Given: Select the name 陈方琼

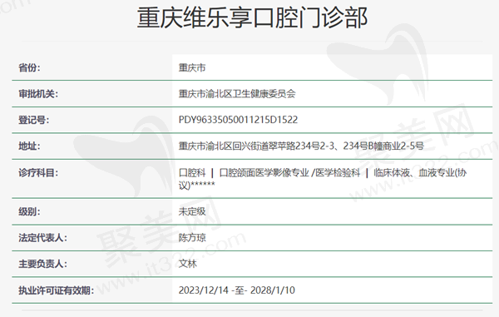Looking at the screenshot, I should (x=192, y=238).
